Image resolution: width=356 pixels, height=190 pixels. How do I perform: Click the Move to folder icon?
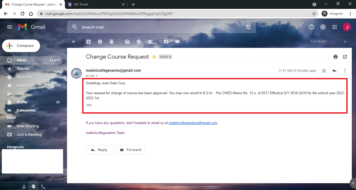[166, 42]
